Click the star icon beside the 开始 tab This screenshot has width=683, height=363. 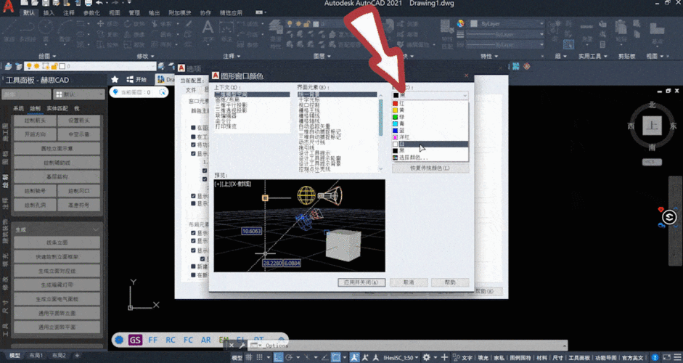pos(115,79)
